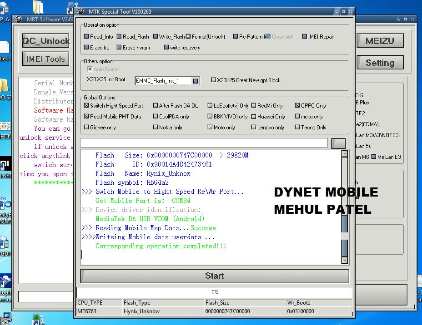Enable Huawei Only checkbox
This screenshot has height=325, width=422.
pos(254,116)
